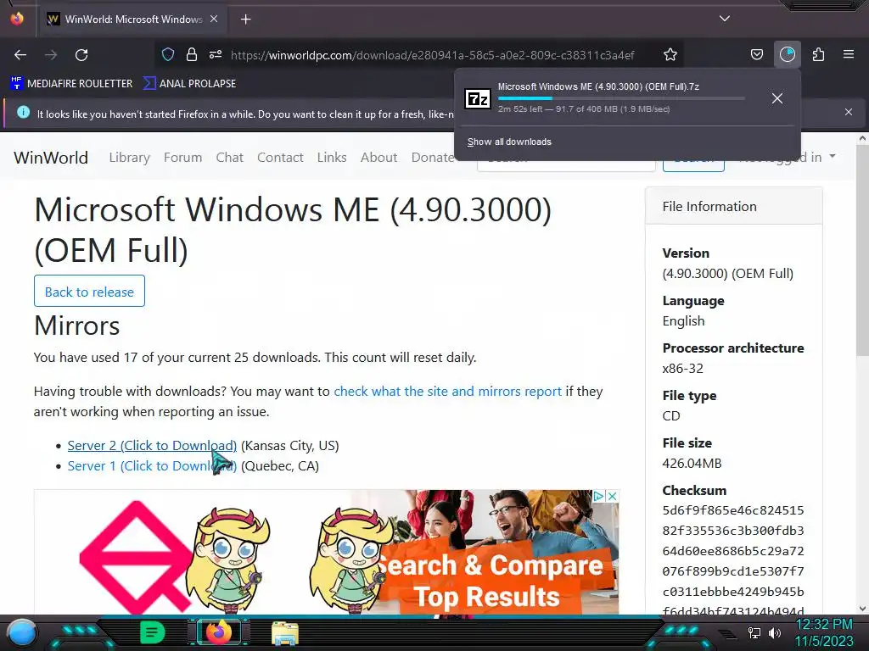This screenshot has height=651, width=869.
Task: Click the WinWorld site logo
Action: coord(51,157)
